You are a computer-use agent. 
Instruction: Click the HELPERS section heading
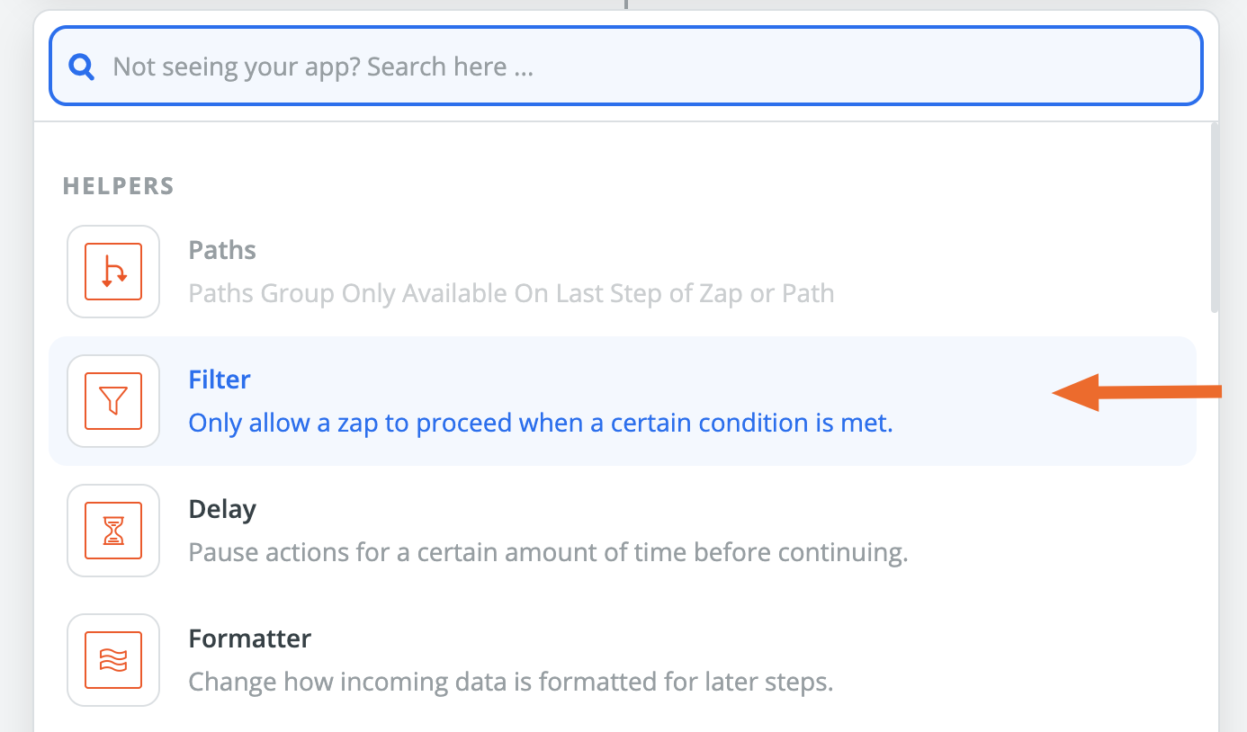click(118, 186)
